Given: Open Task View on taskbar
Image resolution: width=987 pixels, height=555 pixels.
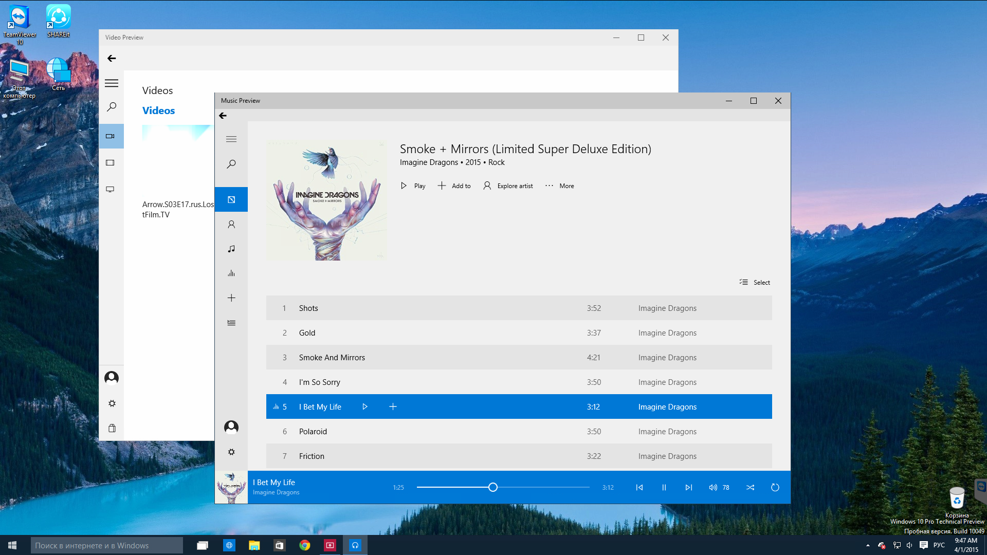Looking at the screenshot, I should (203, 545).
